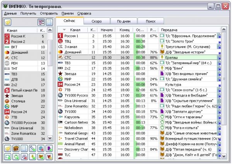
Task: Click the Россия 24 logo in schedule table
Action: click(x=60, y=85)
